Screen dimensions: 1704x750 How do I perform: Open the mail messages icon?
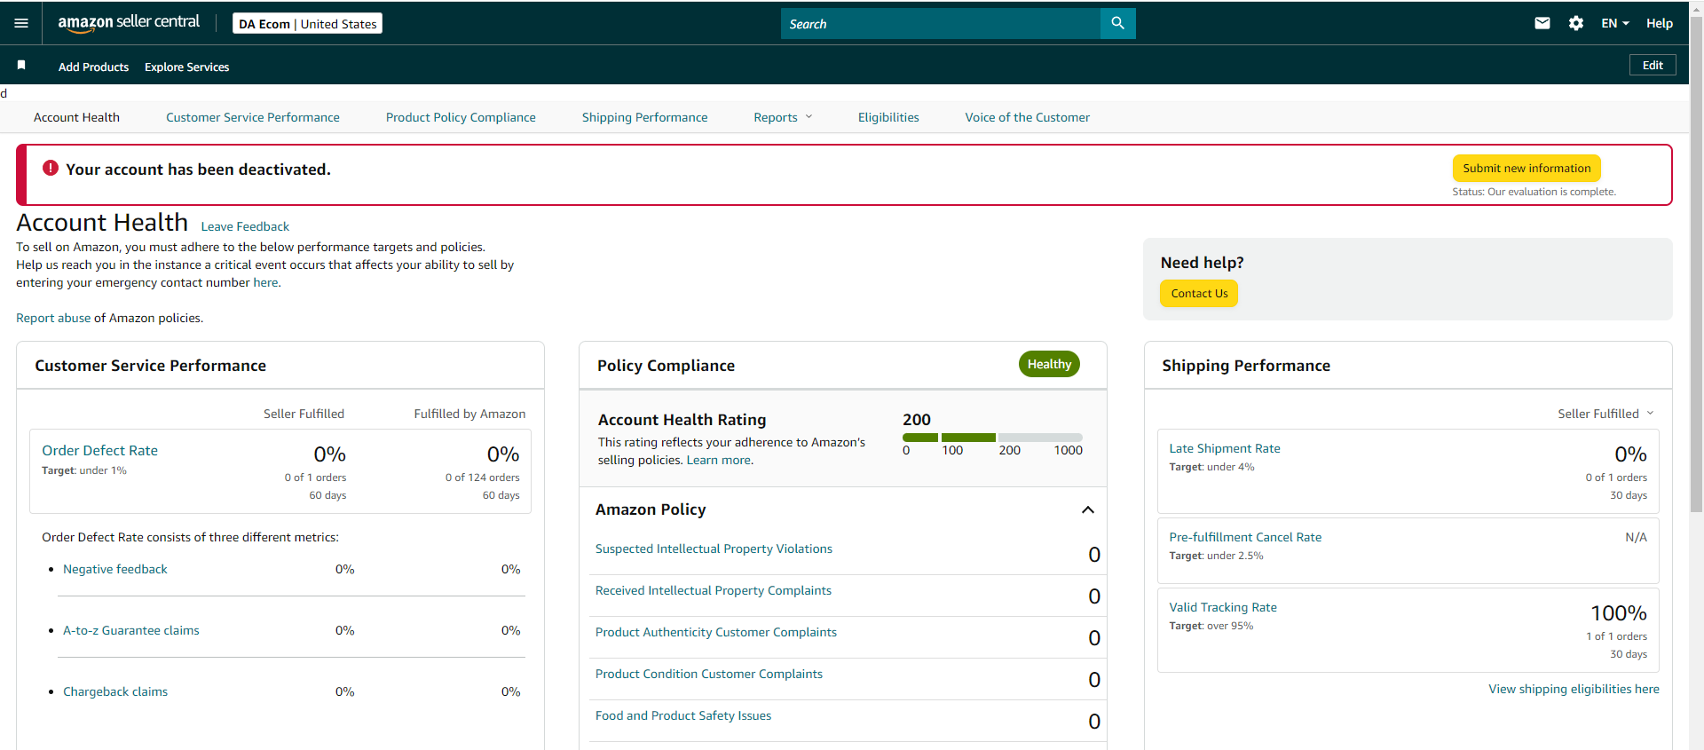click(1542, 23)
